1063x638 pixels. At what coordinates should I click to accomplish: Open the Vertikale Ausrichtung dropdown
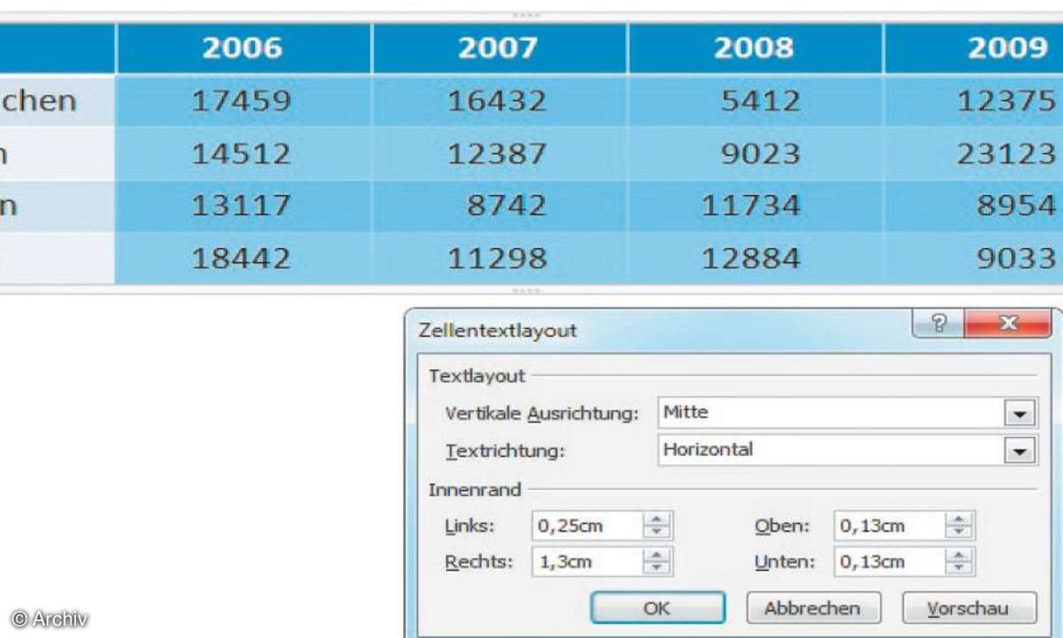click(1020, 414)
